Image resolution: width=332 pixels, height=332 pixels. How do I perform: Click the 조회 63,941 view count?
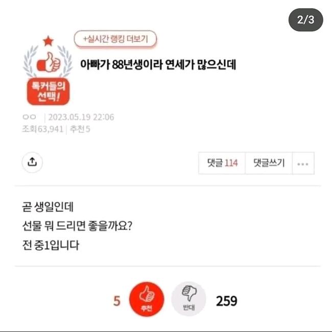pos(43,129)
